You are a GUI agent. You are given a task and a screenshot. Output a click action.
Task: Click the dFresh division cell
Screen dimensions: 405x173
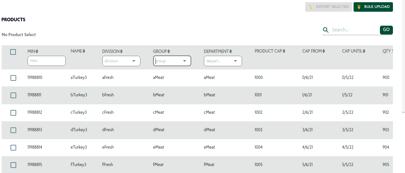click(108, 130)
